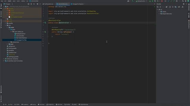The height and width of the screenshot is (106, 190).
Task: Open Endpoints tool window tab
Action: 50,105
